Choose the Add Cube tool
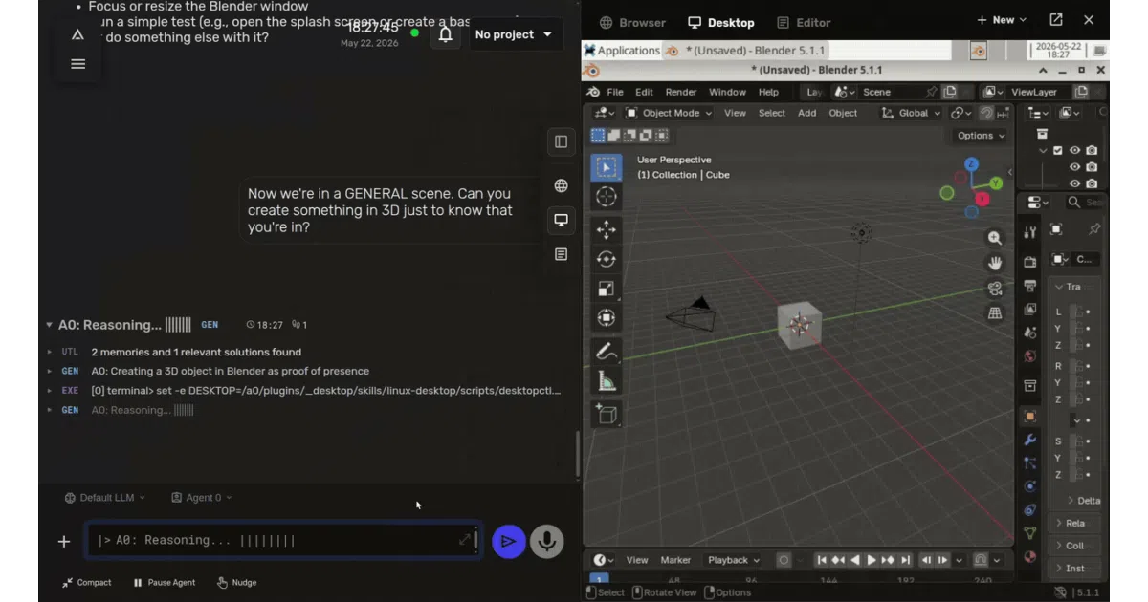The height and width of the screenshot is (602, 1148). 606,414
